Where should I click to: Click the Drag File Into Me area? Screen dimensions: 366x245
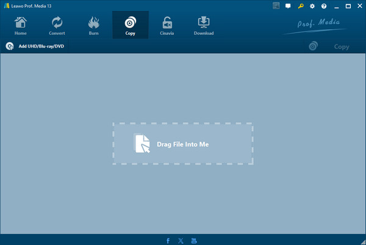coord(182,144)
